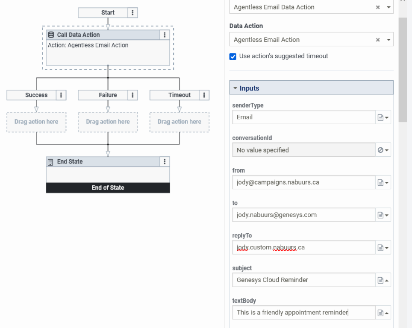The height and width of the screenshot is (328, 412).
Task: Open the Start block options menu
Action: click(133, 12)
